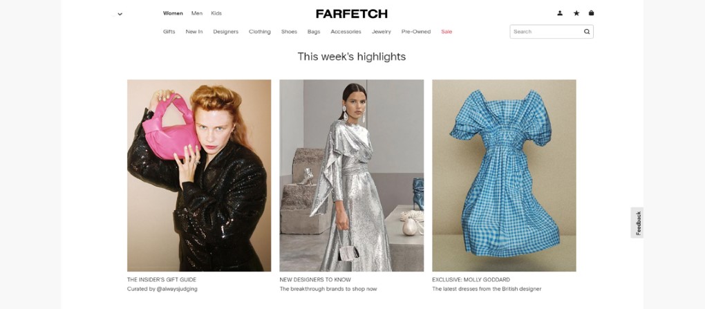Switch to the Kids section
The width and height of the screenshot is (705, 309).
tap(216, 13)
